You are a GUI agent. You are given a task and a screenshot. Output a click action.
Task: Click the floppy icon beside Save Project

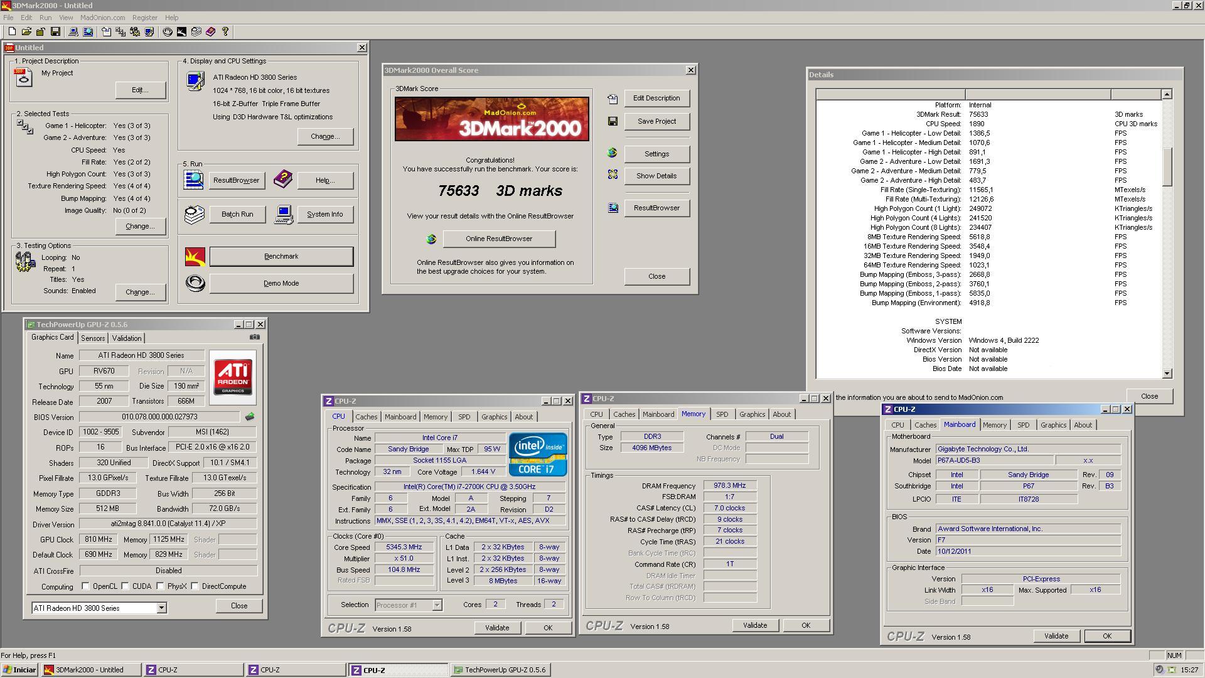click(613, 121)
